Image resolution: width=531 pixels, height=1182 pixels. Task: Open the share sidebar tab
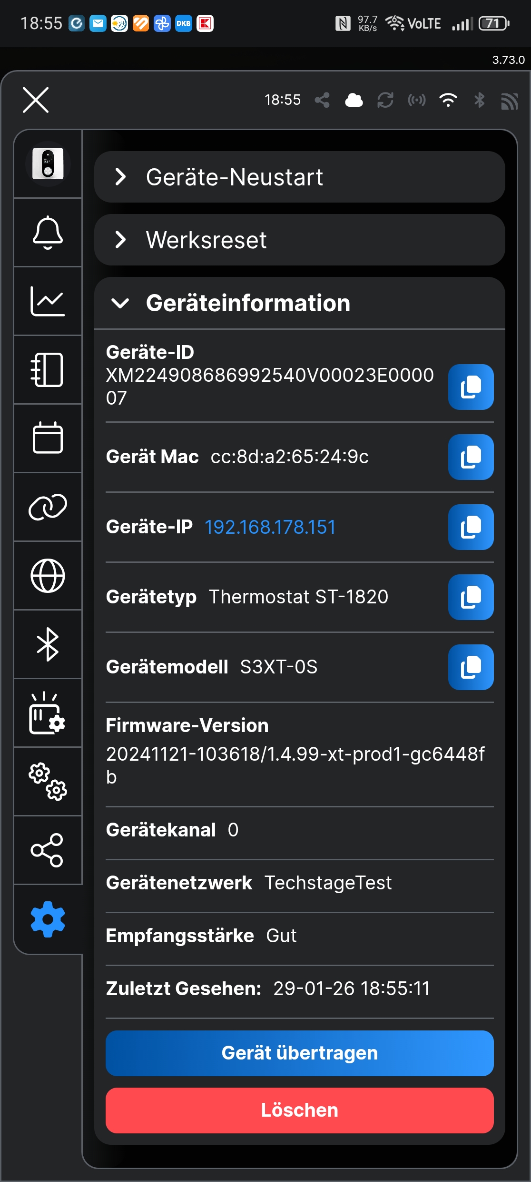(x=48, y=850)
